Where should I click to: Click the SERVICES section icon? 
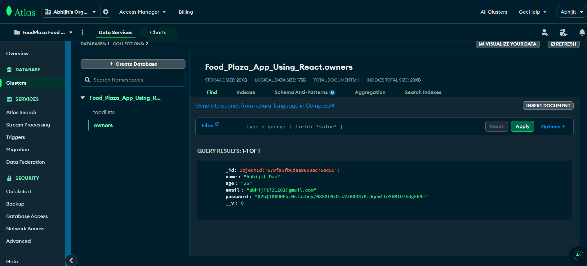[x=9, y=99]
